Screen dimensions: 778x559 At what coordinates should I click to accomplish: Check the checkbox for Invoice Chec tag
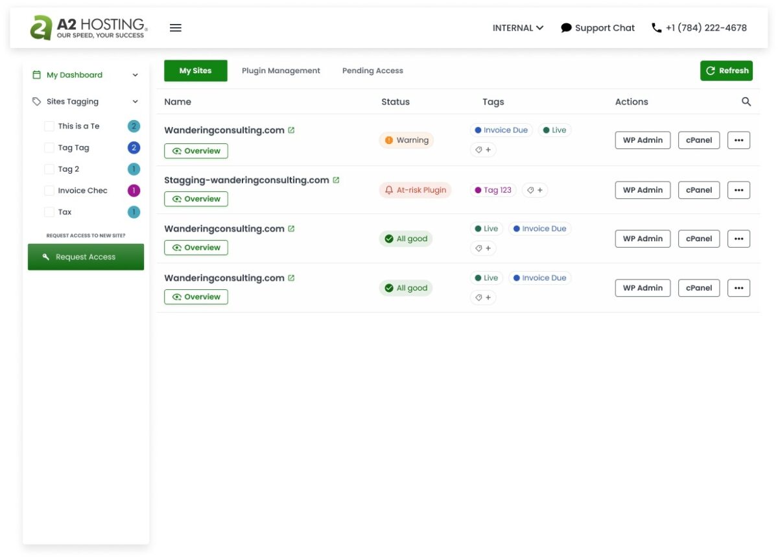[x=49, y=190]
